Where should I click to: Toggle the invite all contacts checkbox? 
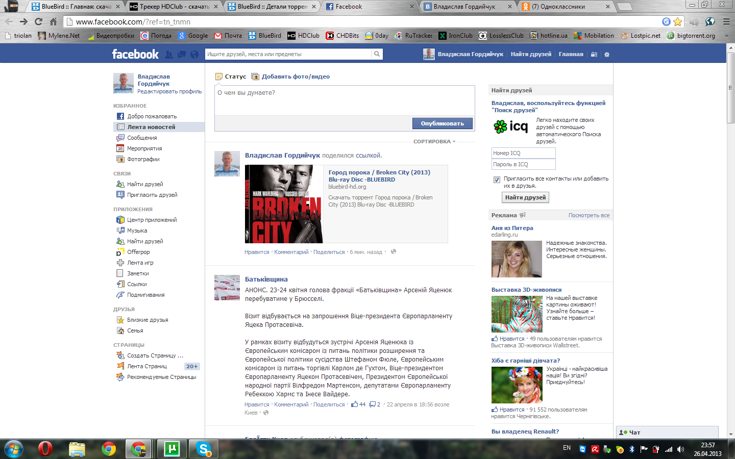point(497,180)
